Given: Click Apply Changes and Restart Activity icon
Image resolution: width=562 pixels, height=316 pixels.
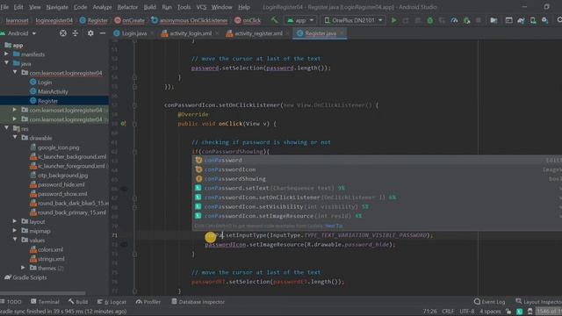Looking at the screenshot, I should tap(406, 20).
